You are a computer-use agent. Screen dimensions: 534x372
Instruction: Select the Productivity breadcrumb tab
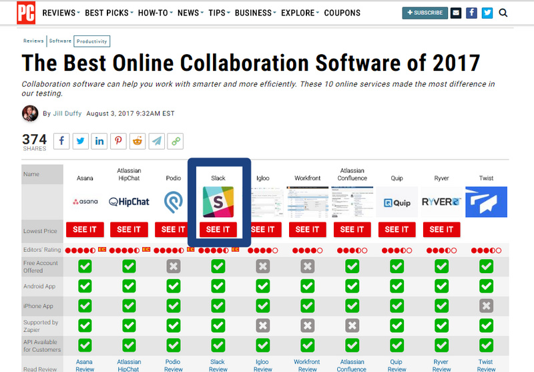[x=91, y=41]
